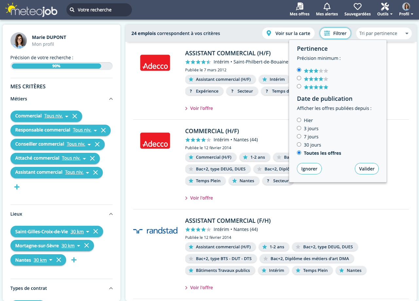Collapse the Lieux section
419x301 pixels.
[111, 214]
